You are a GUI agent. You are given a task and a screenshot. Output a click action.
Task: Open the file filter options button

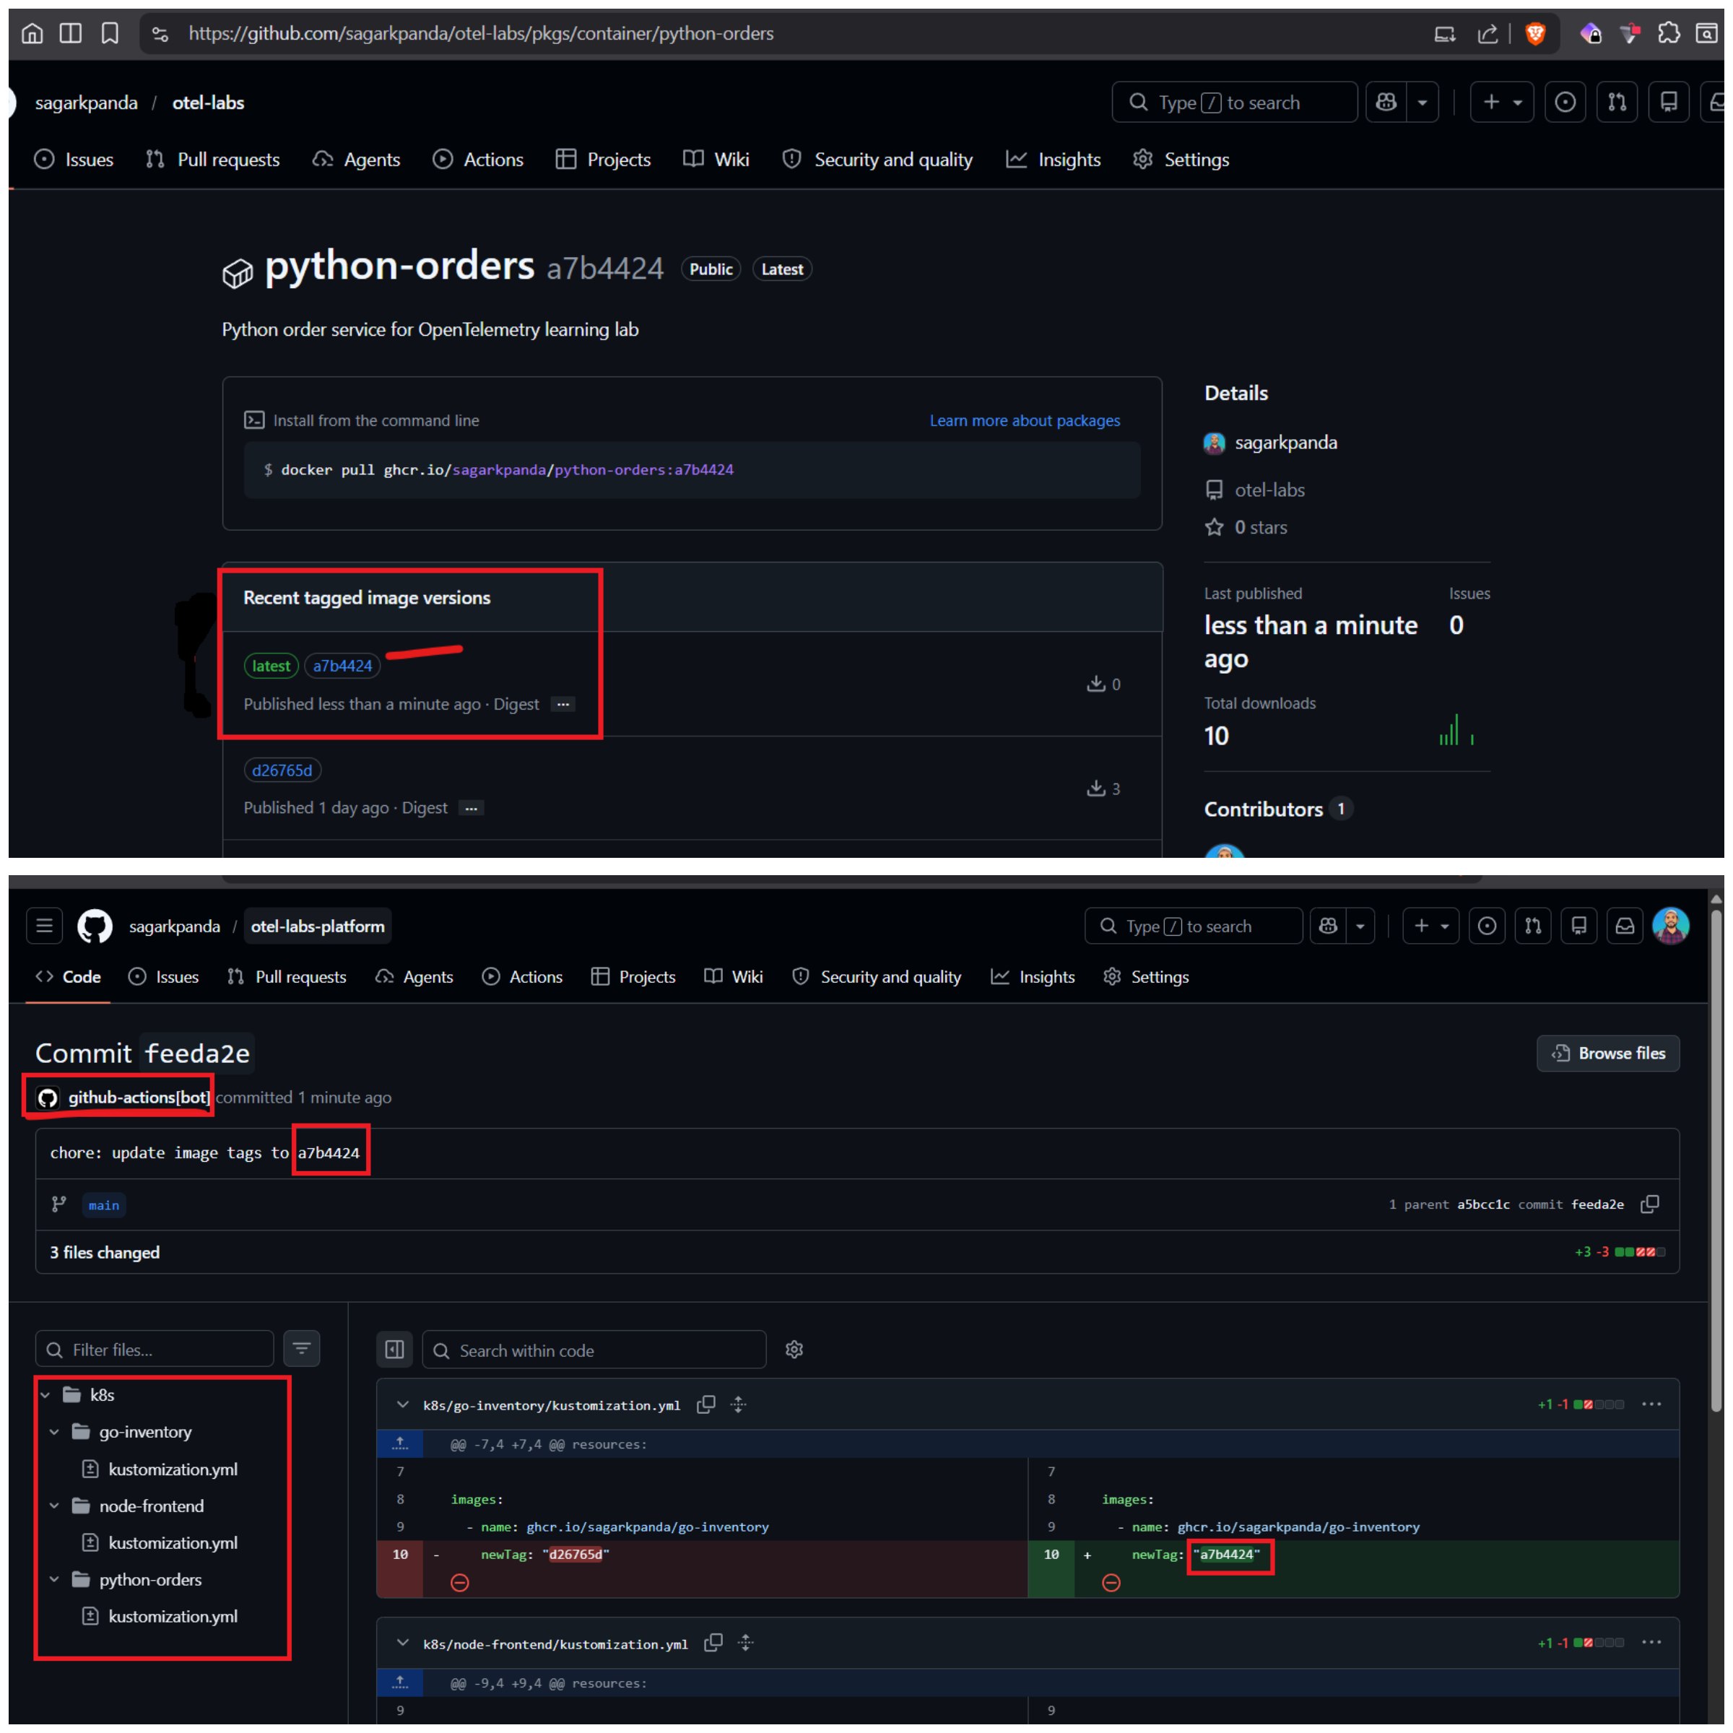301,1349
